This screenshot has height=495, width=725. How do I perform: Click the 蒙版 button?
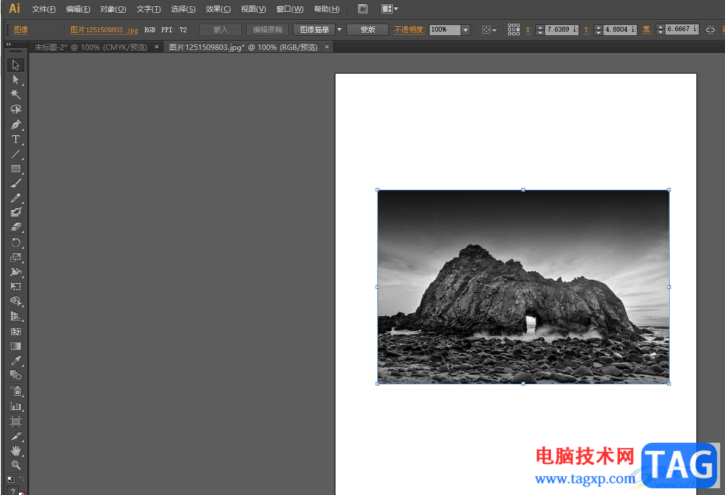(368, 30)
